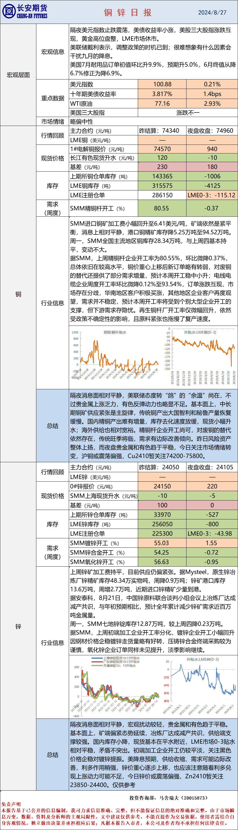Click the SMM上海现货升水 label
The height and width of the screenshot is (830, 238).
pyautogui.click(x=103, y=496)
